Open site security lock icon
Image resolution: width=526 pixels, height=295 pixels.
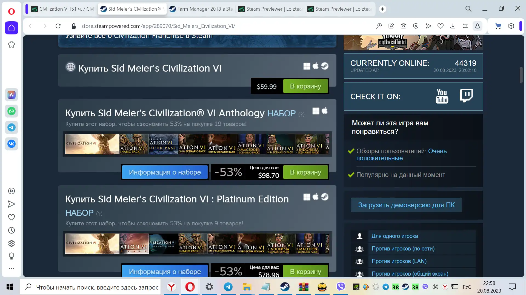point(73,26)
